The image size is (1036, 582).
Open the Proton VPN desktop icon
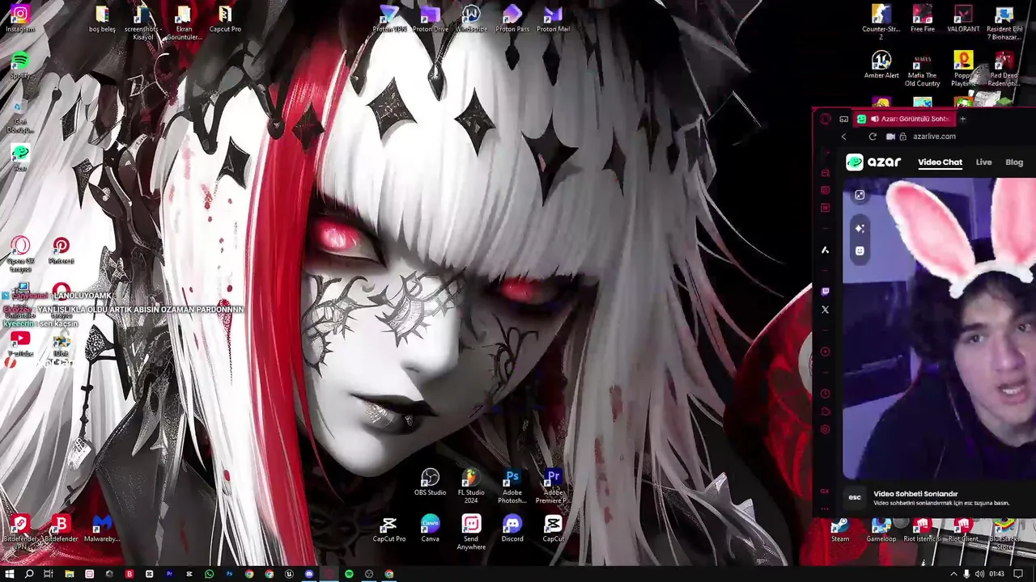(389, 19)
